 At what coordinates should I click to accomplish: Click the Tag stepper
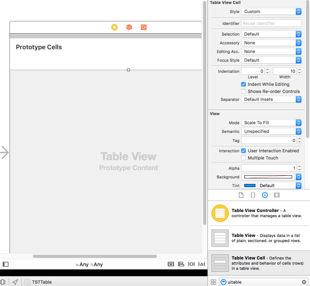299,140
